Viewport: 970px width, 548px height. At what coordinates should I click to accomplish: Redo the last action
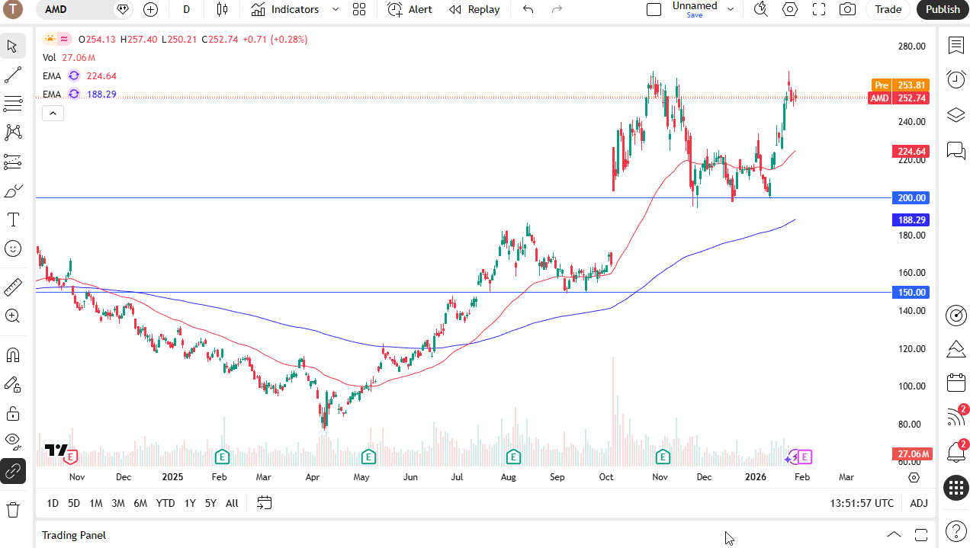557,9
